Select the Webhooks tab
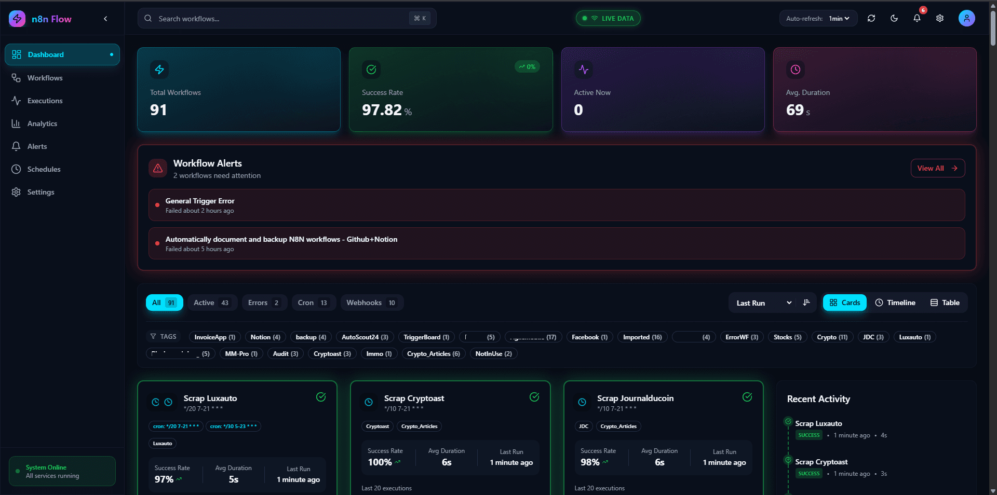 [371, 302]
